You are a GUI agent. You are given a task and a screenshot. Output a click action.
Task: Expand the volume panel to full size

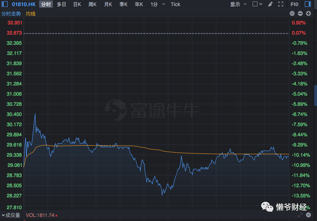300,215
